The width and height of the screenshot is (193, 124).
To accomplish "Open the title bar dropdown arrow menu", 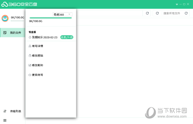I will [177, 5].
